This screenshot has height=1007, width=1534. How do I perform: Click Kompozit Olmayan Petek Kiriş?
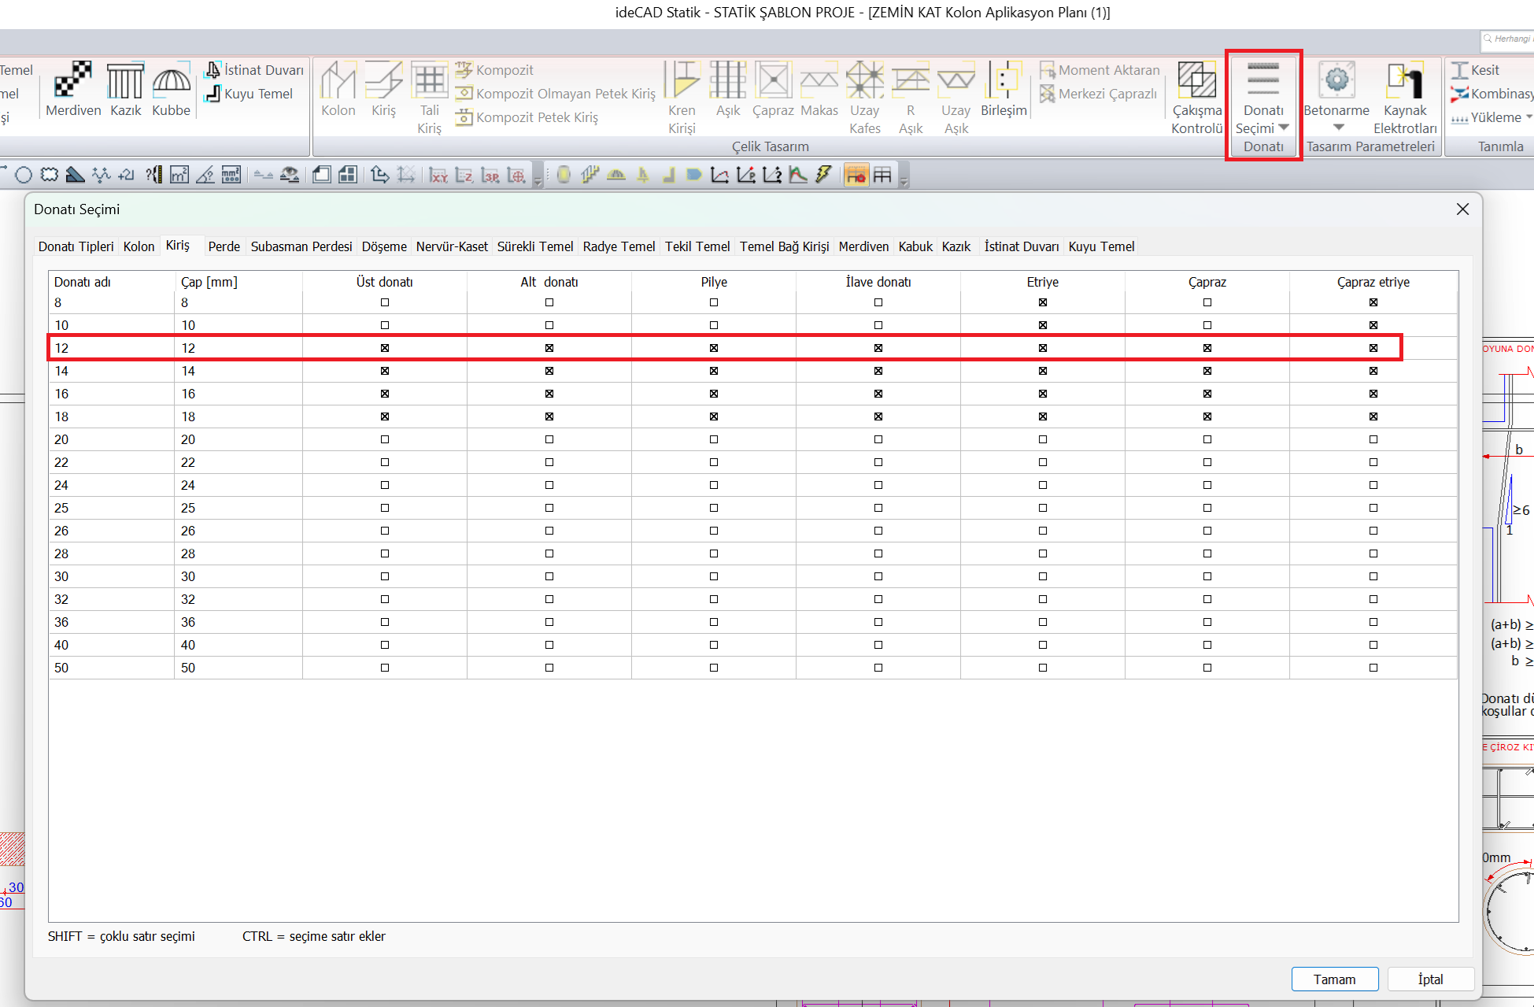(556, 94)
